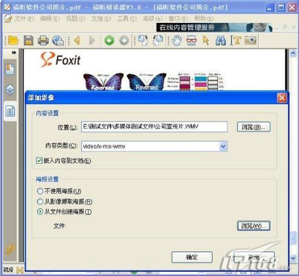Select the snapshot camera tool
The height and width of the screenshot is (276, 299).
coord(251,40)
